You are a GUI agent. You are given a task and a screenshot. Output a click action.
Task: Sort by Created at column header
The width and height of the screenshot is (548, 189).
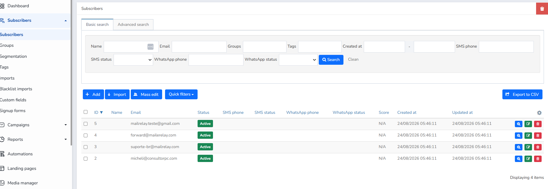[x=407, y=113]
